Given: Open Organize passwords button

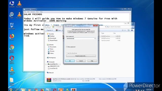Looking at the screenshot, I should 81,56.
